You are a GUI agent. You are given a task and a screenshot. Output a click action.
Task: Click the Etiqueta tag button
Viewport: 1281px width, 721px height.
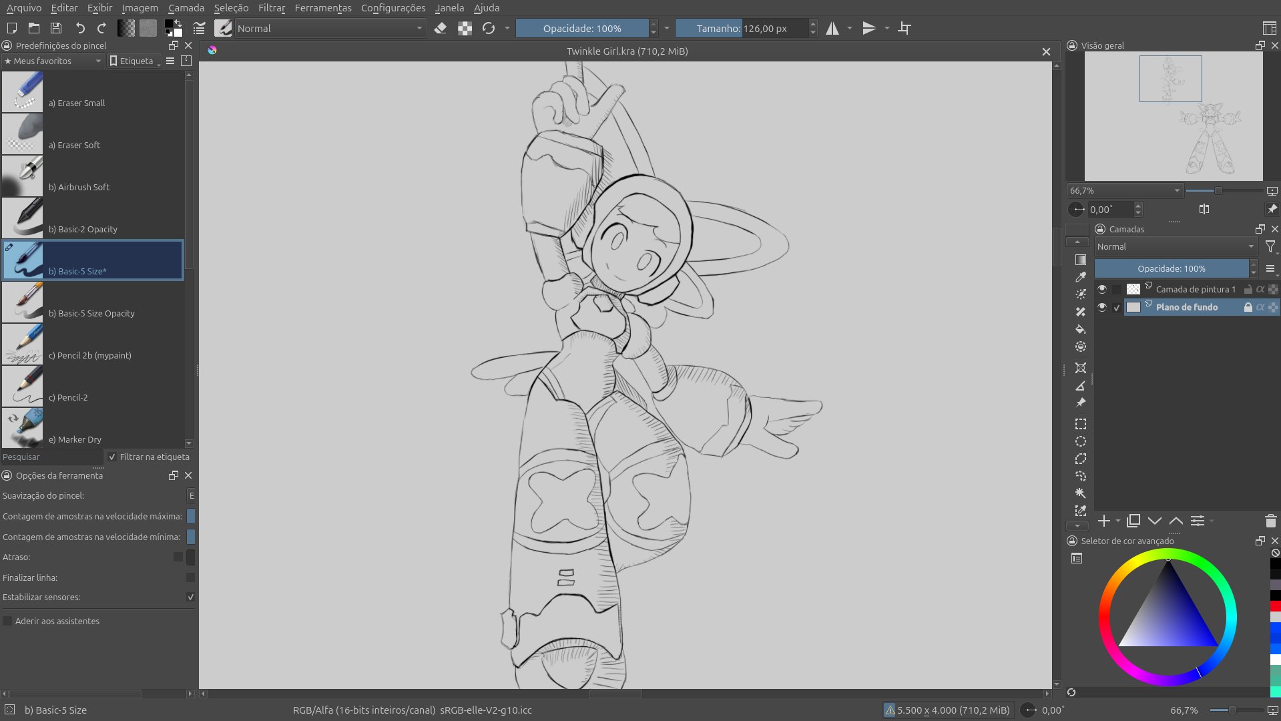[x=134, y=61]
